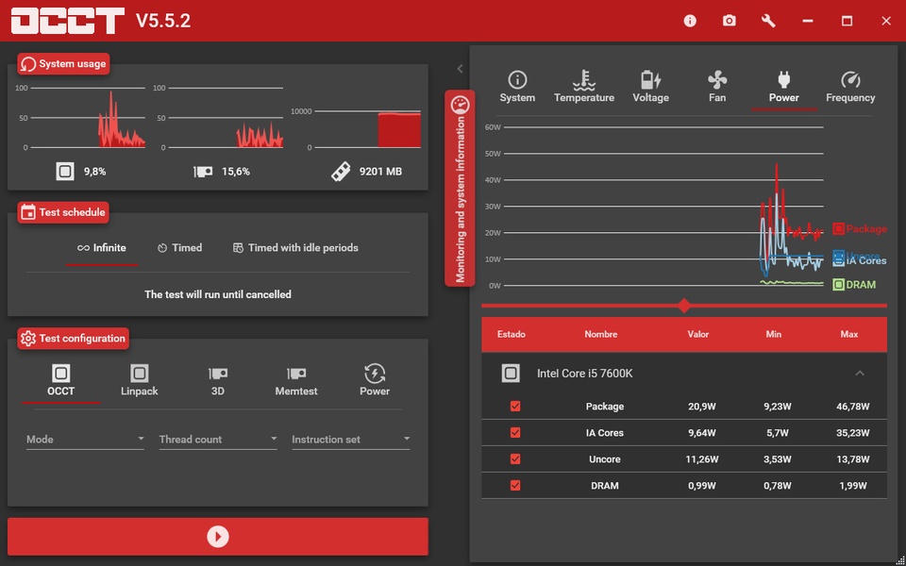The image size is (906, 566).
Task: Select the Timed schedule tab
Action: [x=179, y=248]
